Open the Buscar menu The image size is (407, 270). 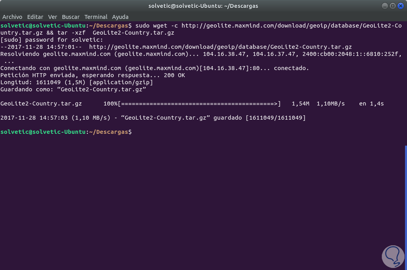coord(71,17)
